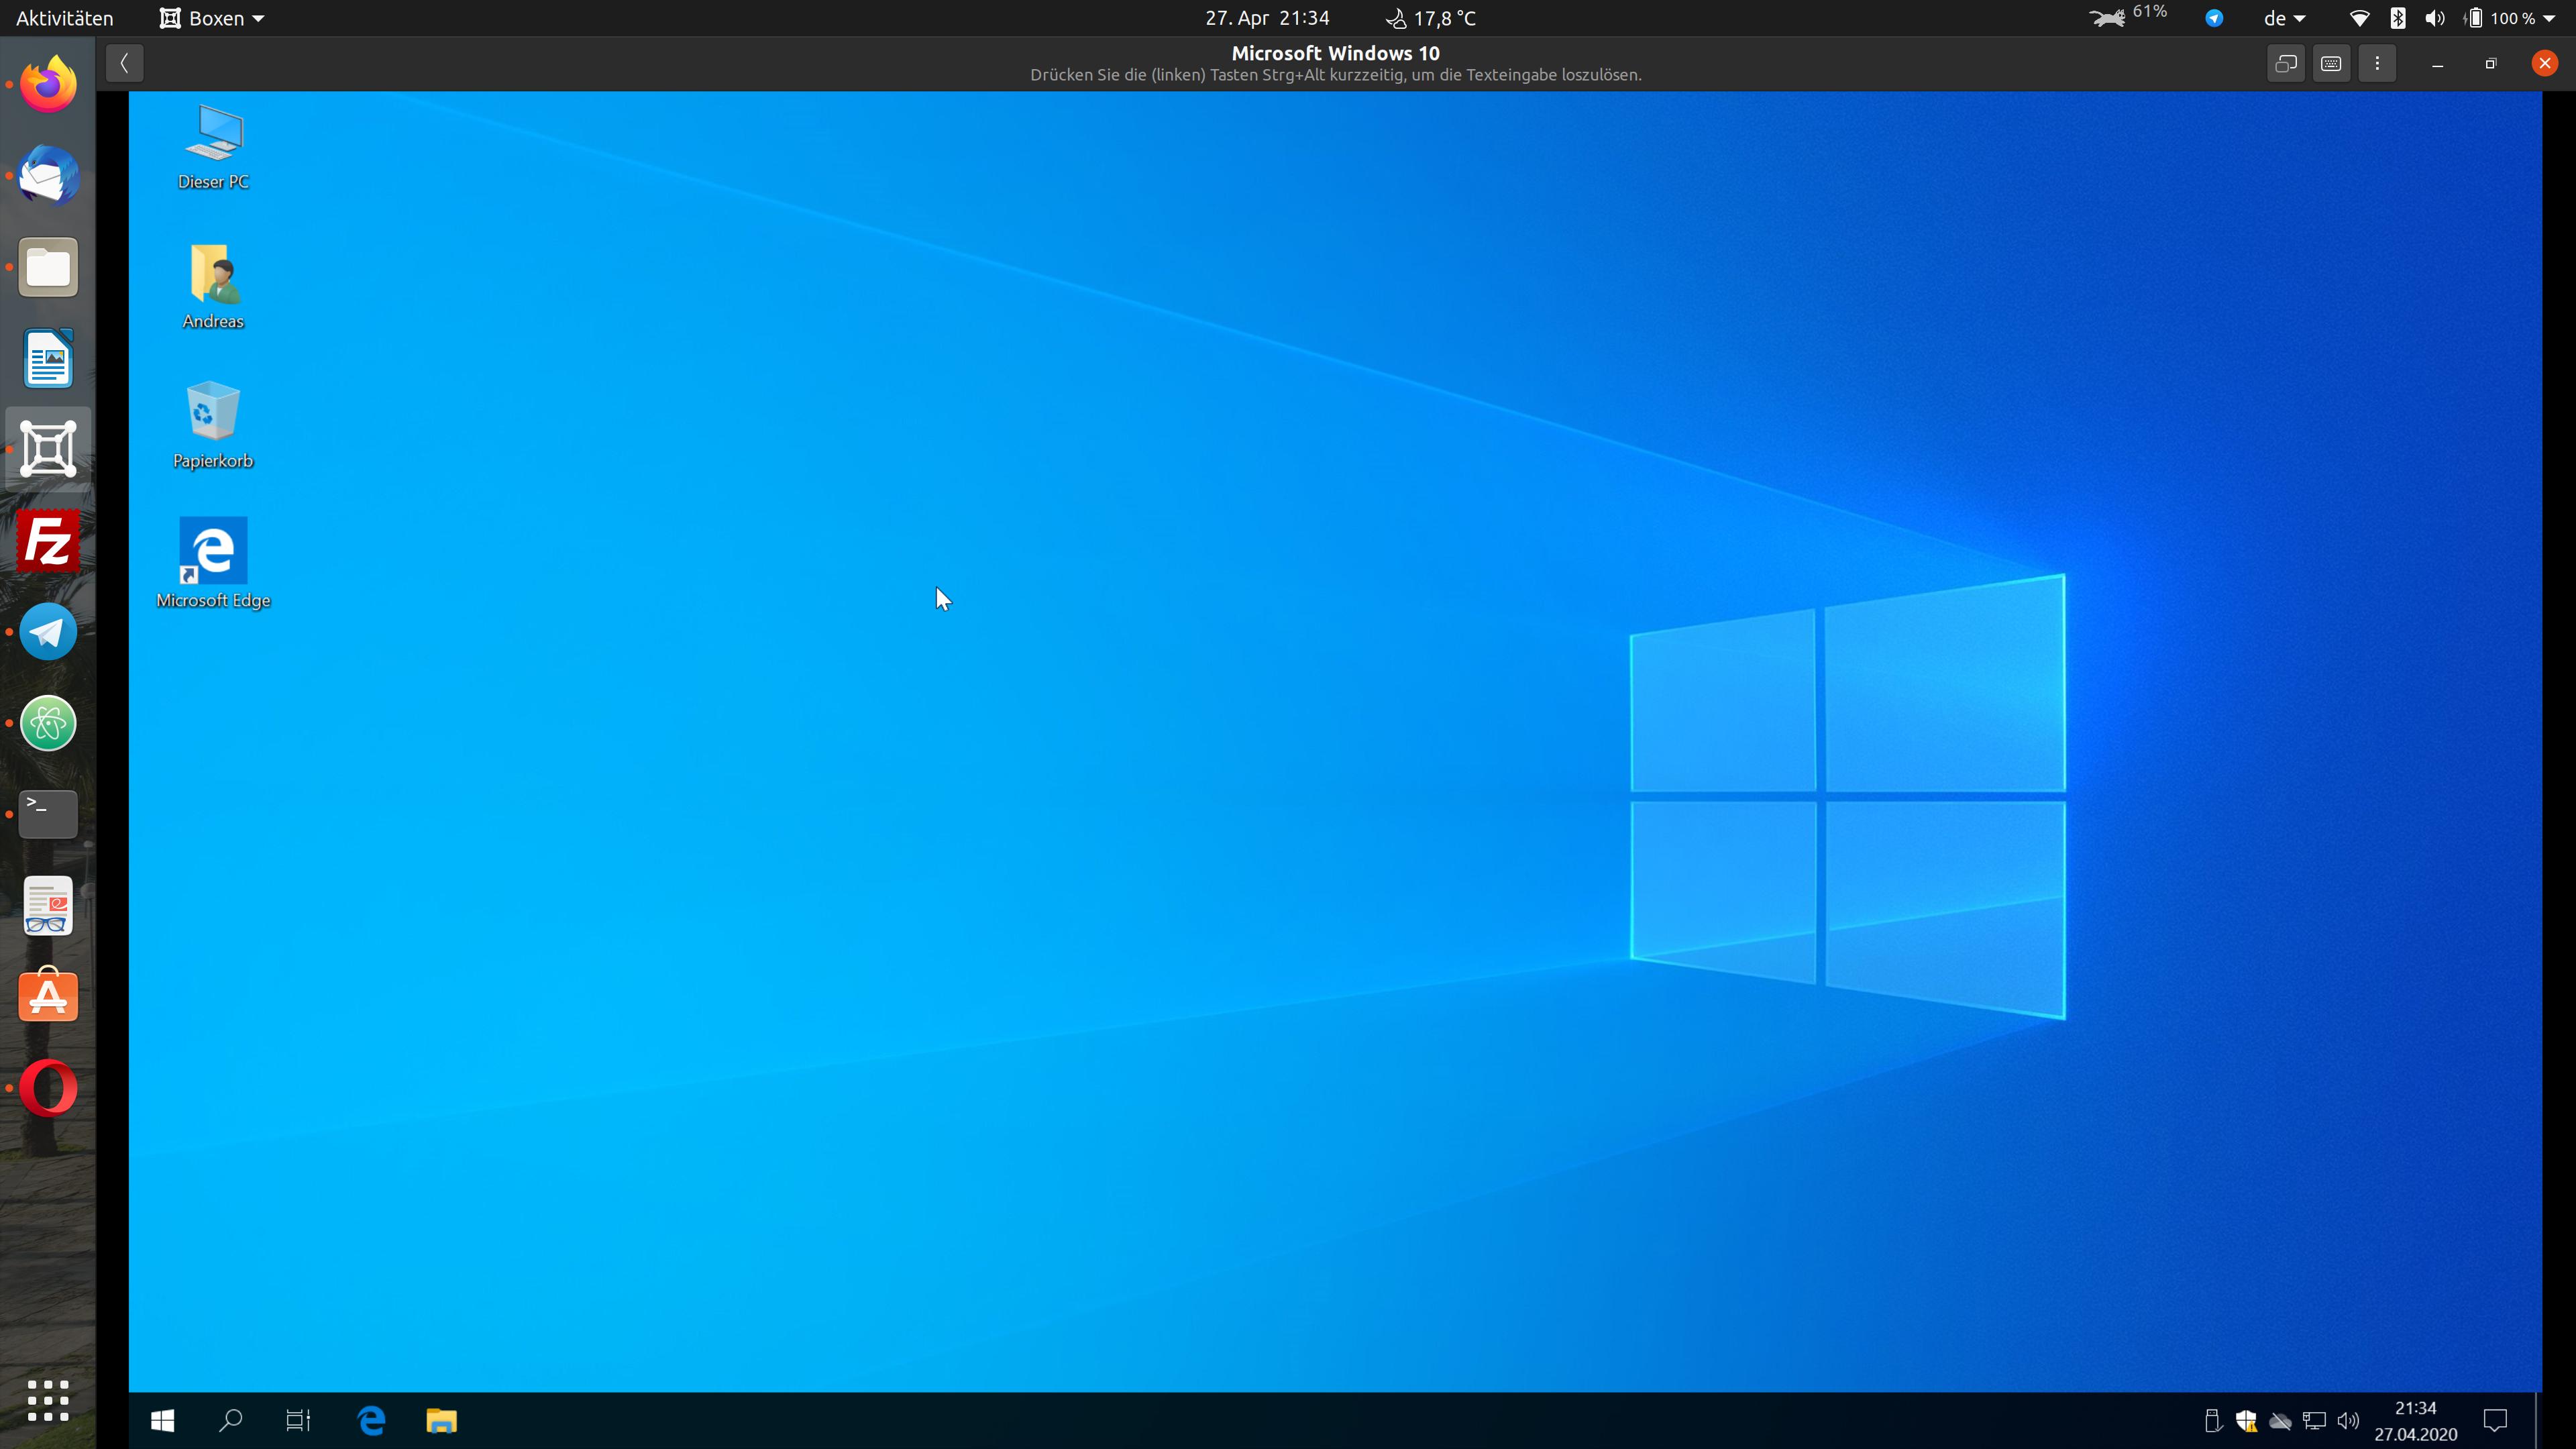Viewport: 2576px width, 1449px height.
Task: Click the USB safely remove tray icon
Action: click(2212, 1420)
